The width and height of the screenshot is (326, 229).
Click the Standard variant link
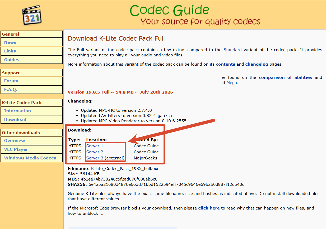click(x=232, y=50)
